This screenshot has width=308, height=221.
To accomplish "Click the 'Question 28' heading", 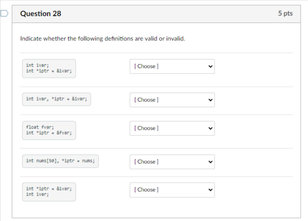I will click(41, 13).
